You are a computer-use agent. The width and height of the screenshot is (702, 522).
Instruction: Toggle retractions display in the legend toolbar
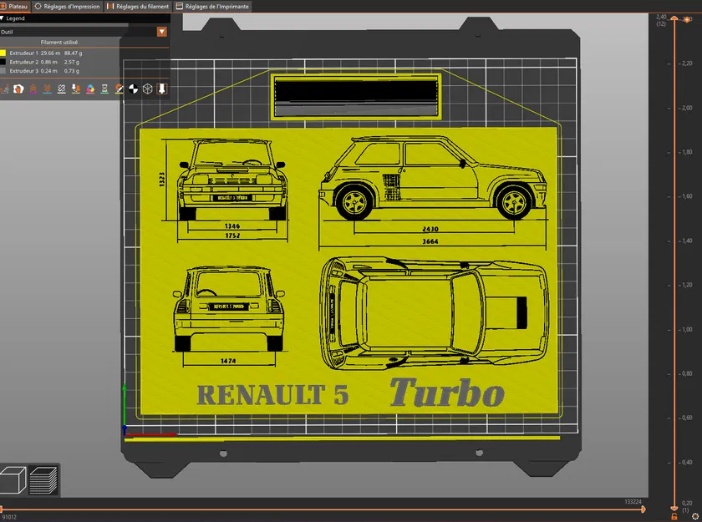click(x=33, y=89)
